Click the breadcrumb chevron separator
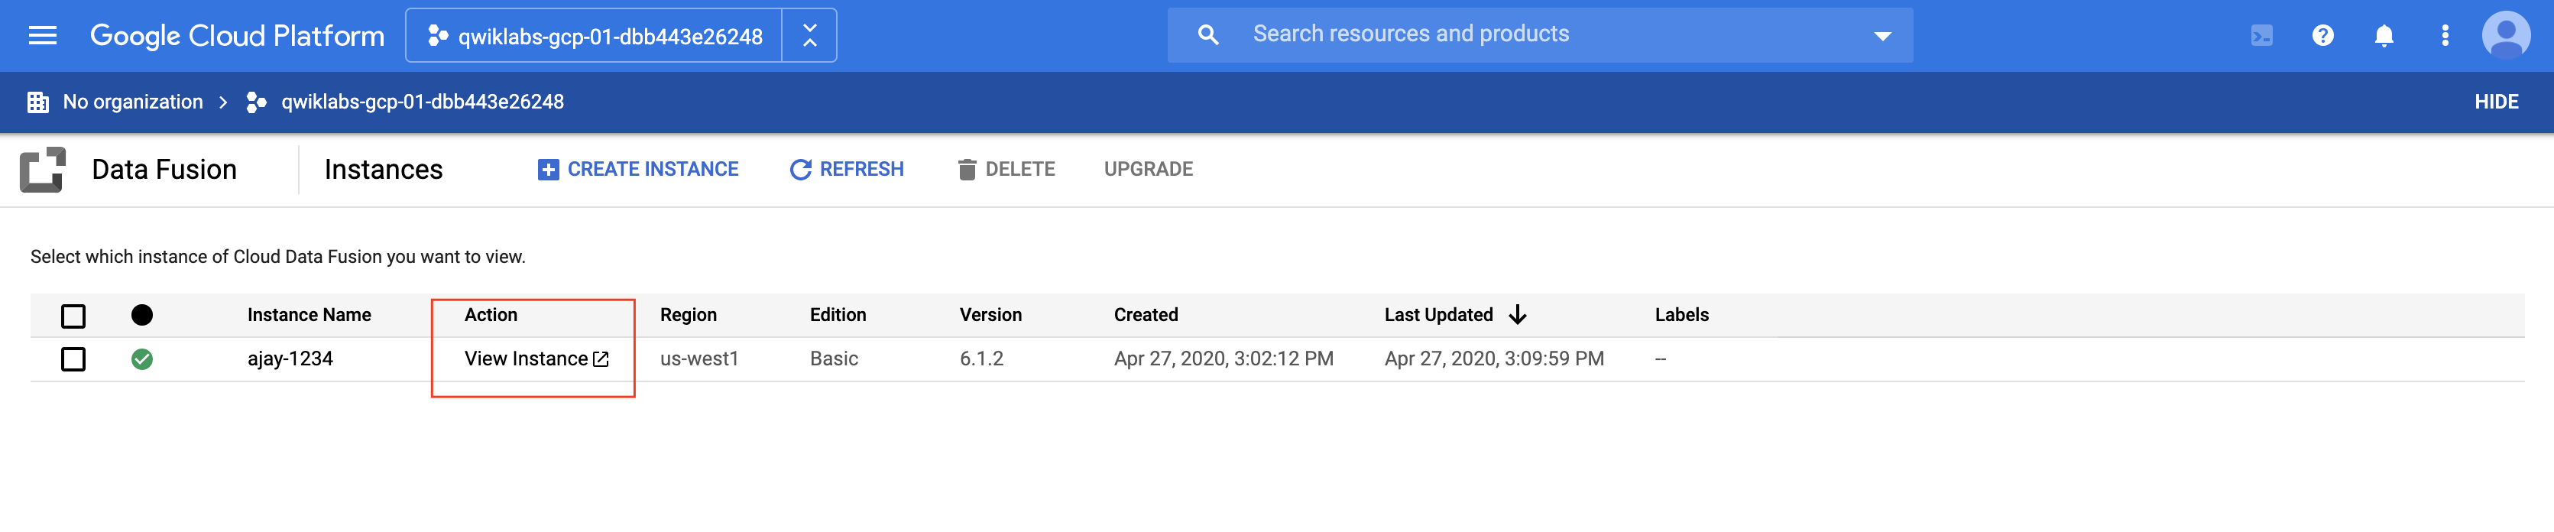 223,102
